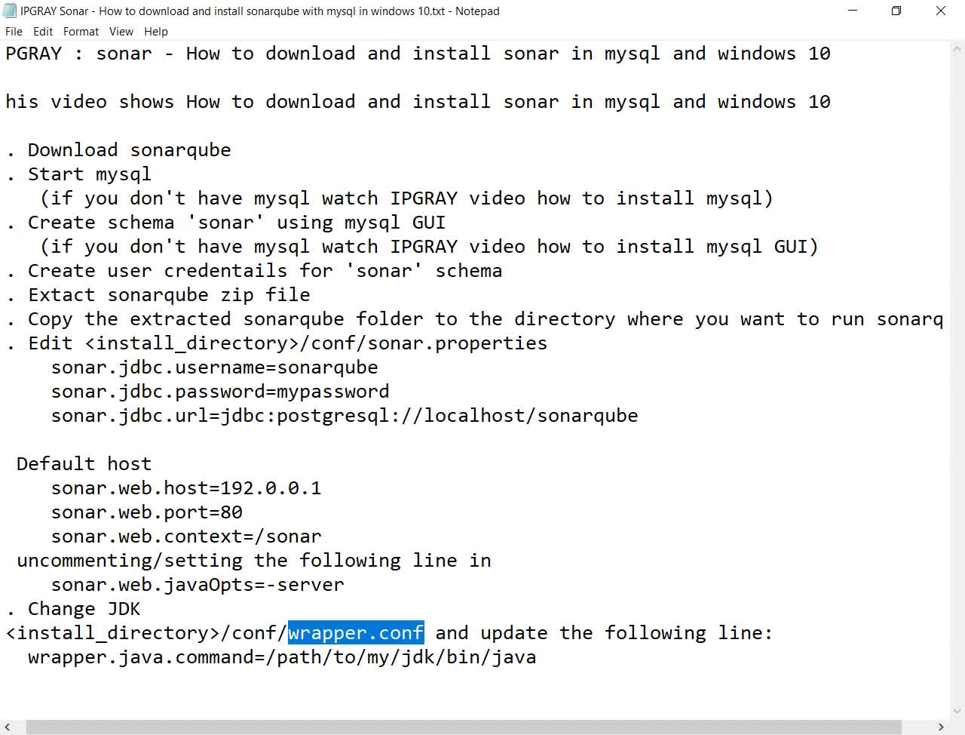
Task: Open the Edit menu
Action: click(x=43, y=32)
